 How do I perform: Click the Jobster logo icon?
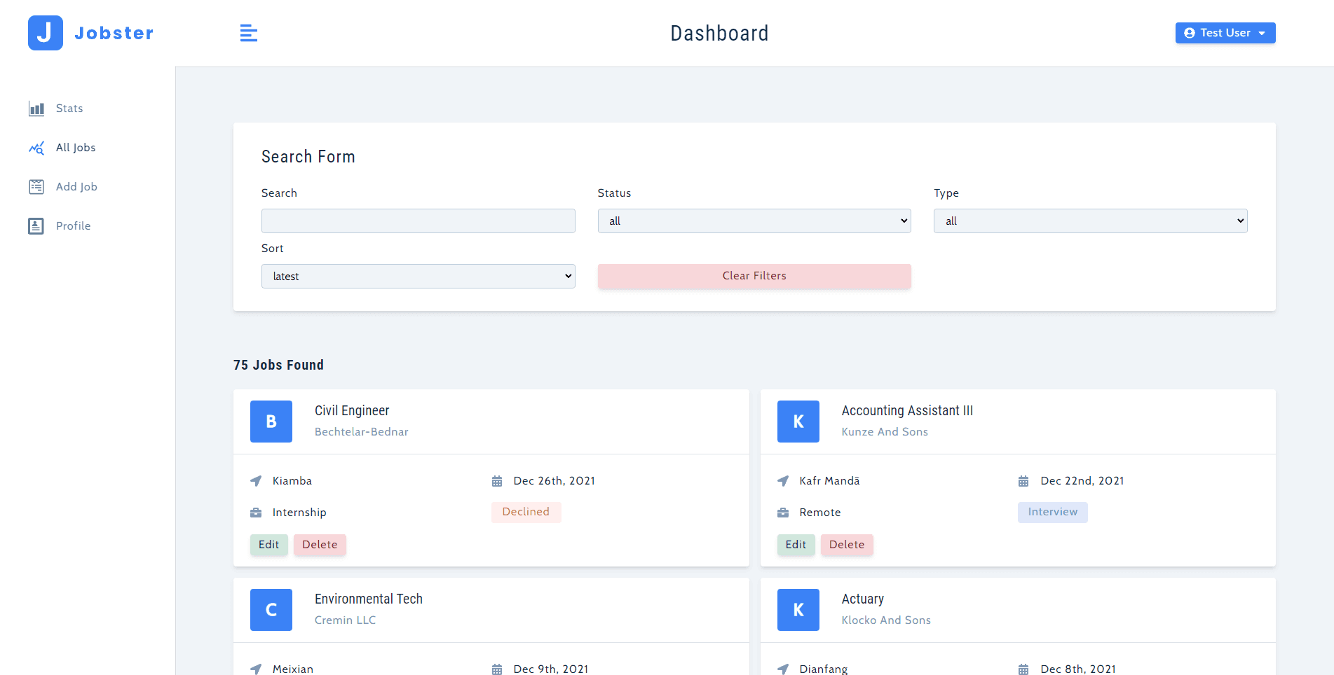pos(46,33)
